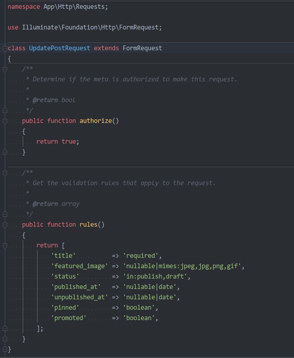
Task: Click the 'nullable|mimes:jpeg,jpg,png,gif' rule string
Action: point(182,266)
